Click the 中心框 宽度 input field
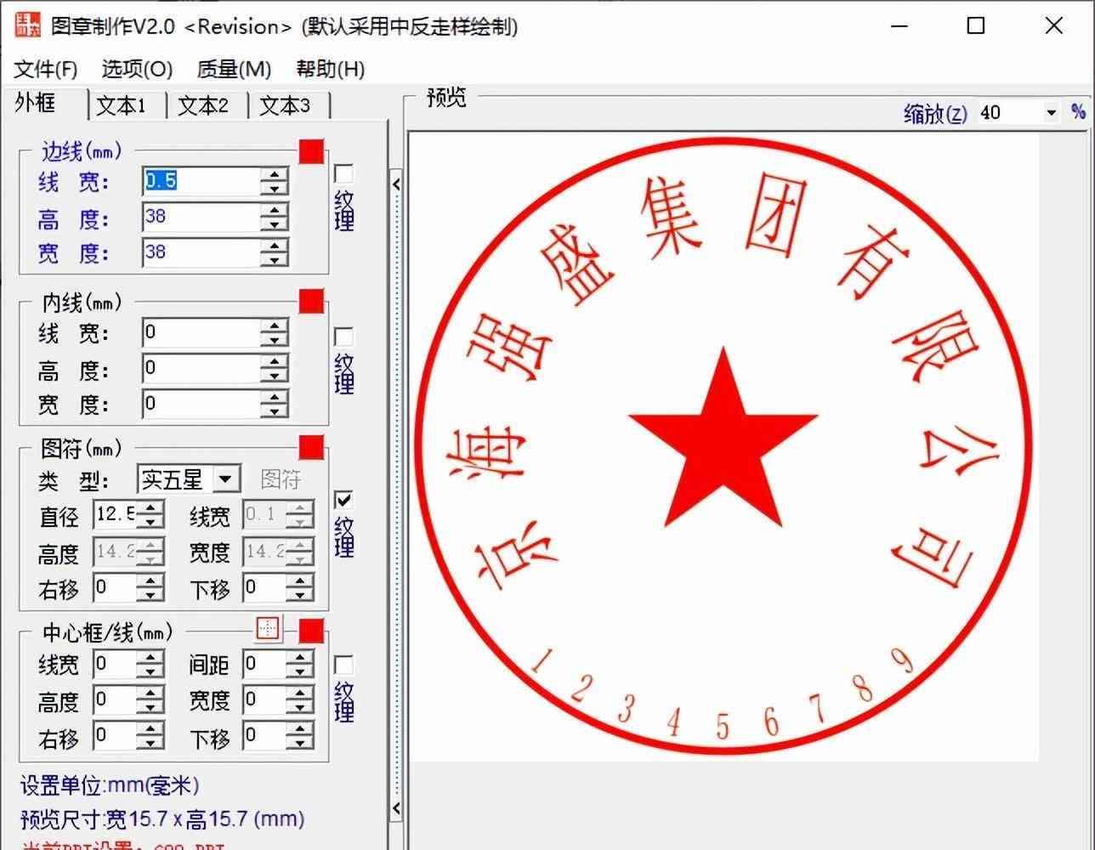This screenshot has width=1095, height=850. click(264, 700)
